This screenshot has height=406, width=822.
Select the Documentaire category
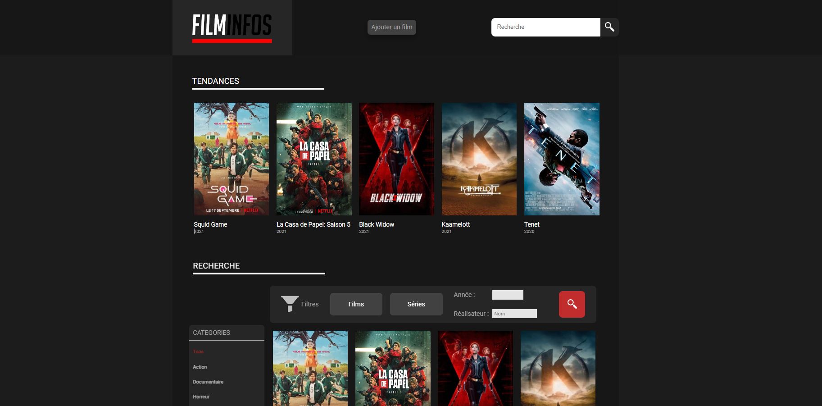click(208, 382)
